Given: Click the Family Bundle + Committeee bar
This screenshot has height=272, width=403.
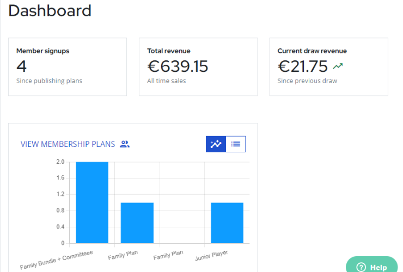Looking at the screenshot, I should pos(92,202).
